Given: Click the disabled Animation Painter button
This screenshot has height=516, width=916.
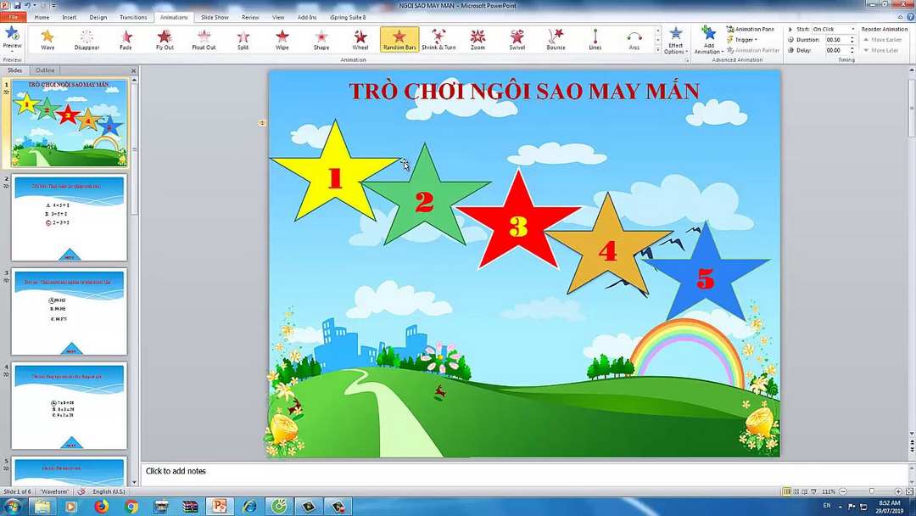Looking at the screenshot, I should tap(753, 50).
